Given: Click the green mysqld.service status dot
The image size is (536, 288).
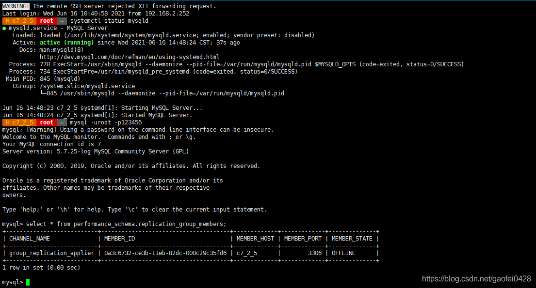Looking at the screenshot, I should pyautogui.click(x=4, y=29).
